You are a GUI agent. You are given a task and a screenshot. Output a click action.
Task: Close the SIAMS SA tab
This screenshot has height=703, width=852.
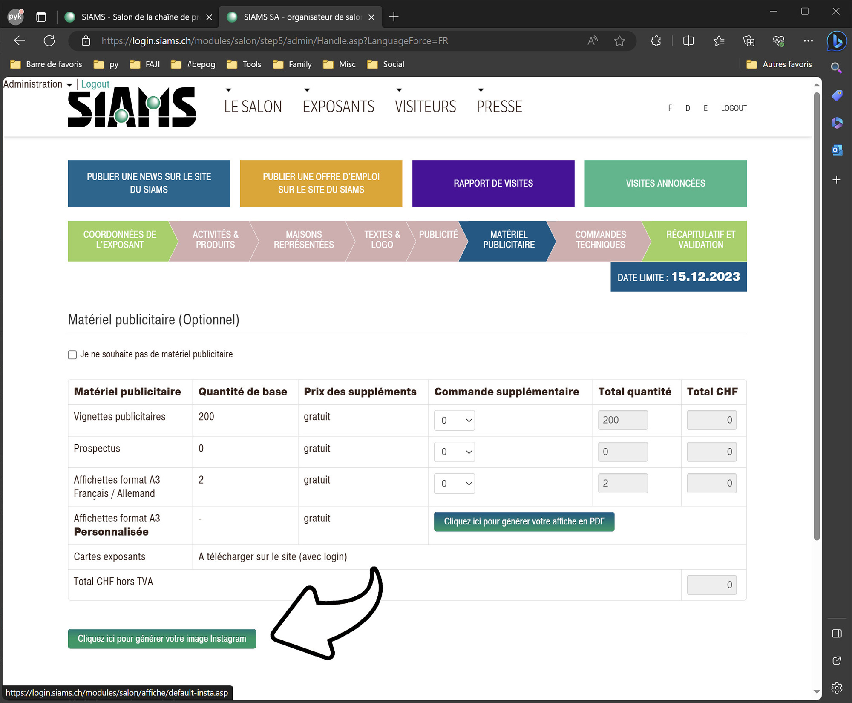(371, 17)
